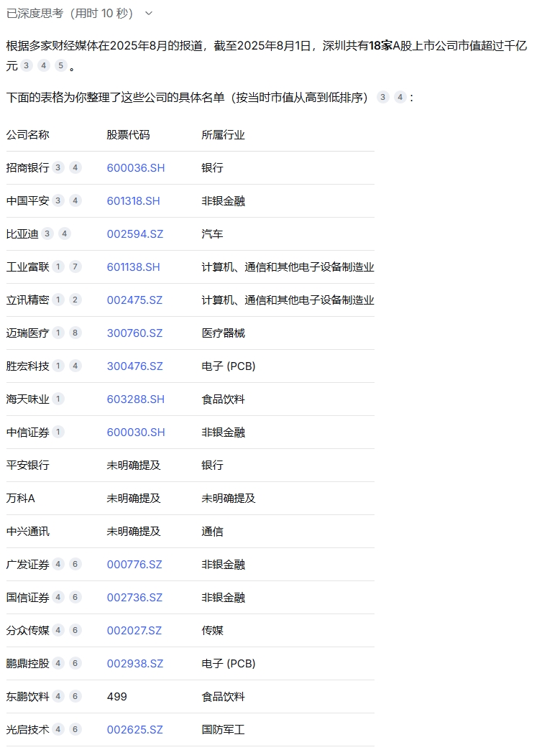The height and width of the screenshot is (750, 537).
Task: Open citation 4 next to 光启技术
Action: point(58,729)
